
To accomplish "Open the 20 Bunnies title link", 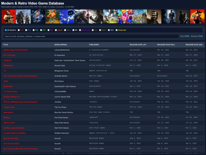I will pyautogui.click(x=8, y=86).
